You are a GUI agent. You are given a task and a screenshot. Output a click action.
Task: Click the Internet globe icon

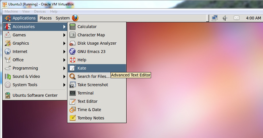tap(8, 51)
